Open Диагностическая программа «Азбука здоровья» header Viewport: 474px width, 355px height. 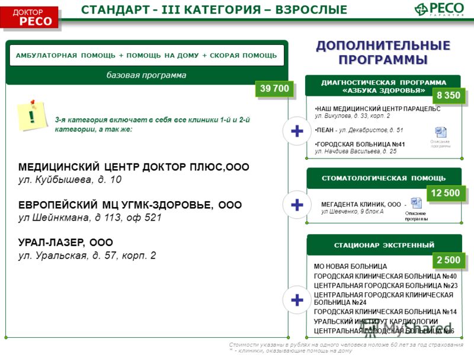(x=383, y=86)
